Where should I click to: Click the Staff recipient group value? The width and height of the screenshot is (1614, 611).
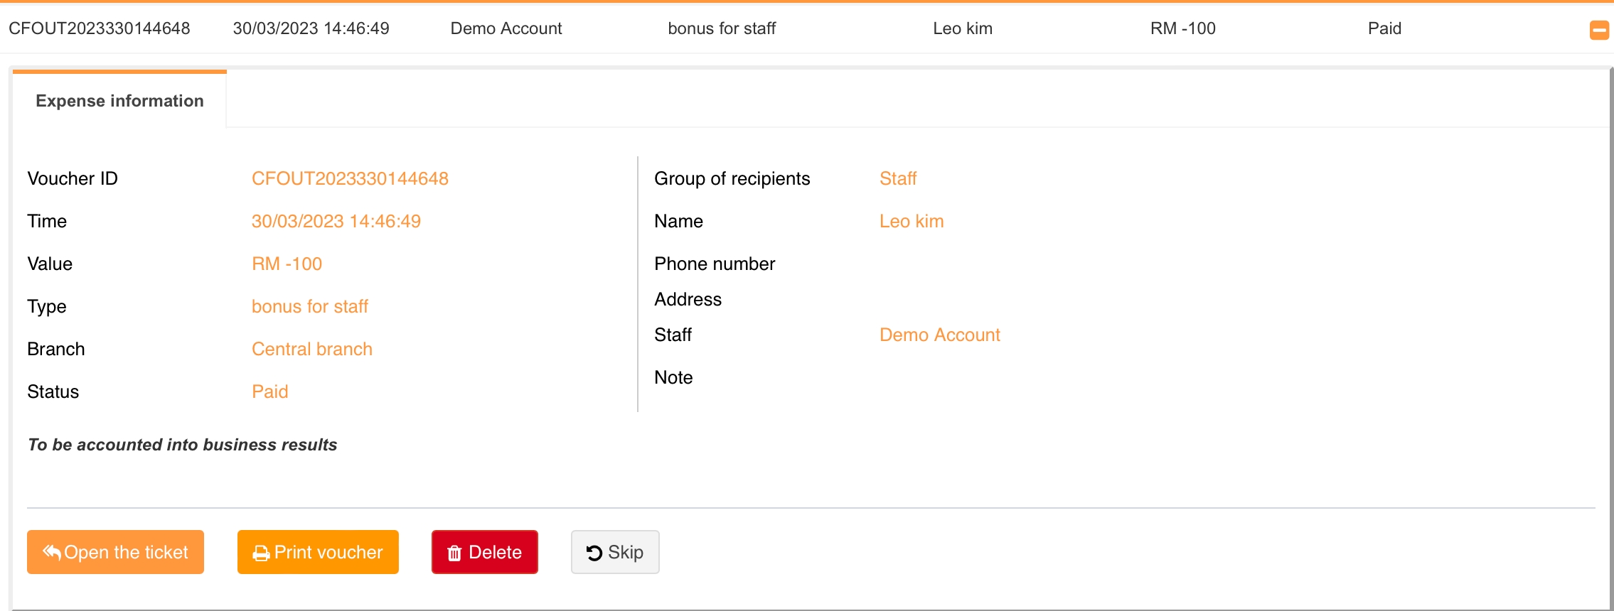897,178
